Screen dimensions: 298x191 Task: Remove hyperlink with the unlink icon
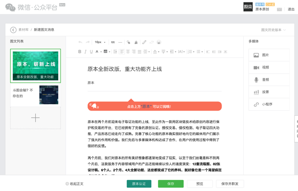(151, 42)
